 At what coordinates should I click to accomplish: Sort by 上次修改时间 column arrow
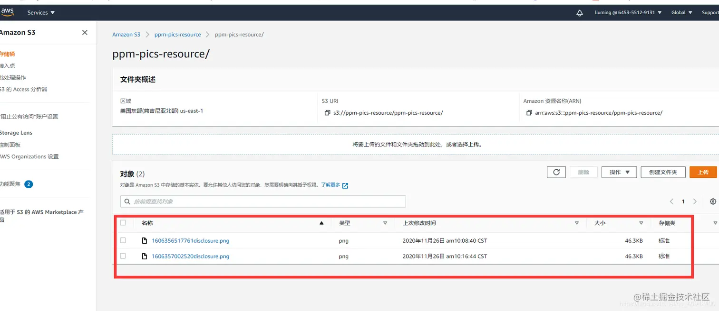(577, 223)
